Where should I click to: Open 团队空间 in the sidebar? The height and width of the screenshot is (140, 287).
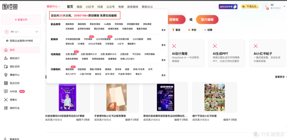tap(15, 67)
